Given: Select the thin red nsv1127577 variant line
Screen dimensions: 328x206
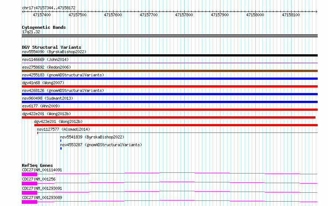Looking at the screenshot, I should coord(177,133).
